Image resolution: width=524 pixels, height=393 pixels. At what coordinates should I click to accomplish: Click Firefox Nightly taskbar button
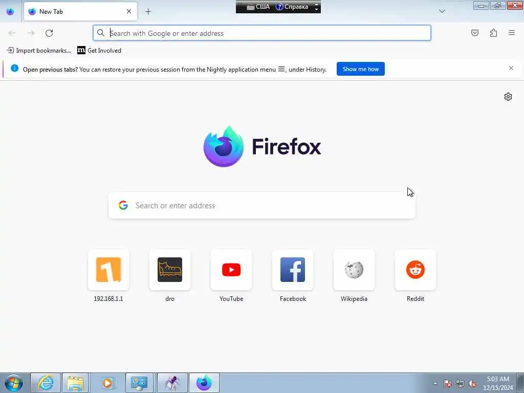204,383
